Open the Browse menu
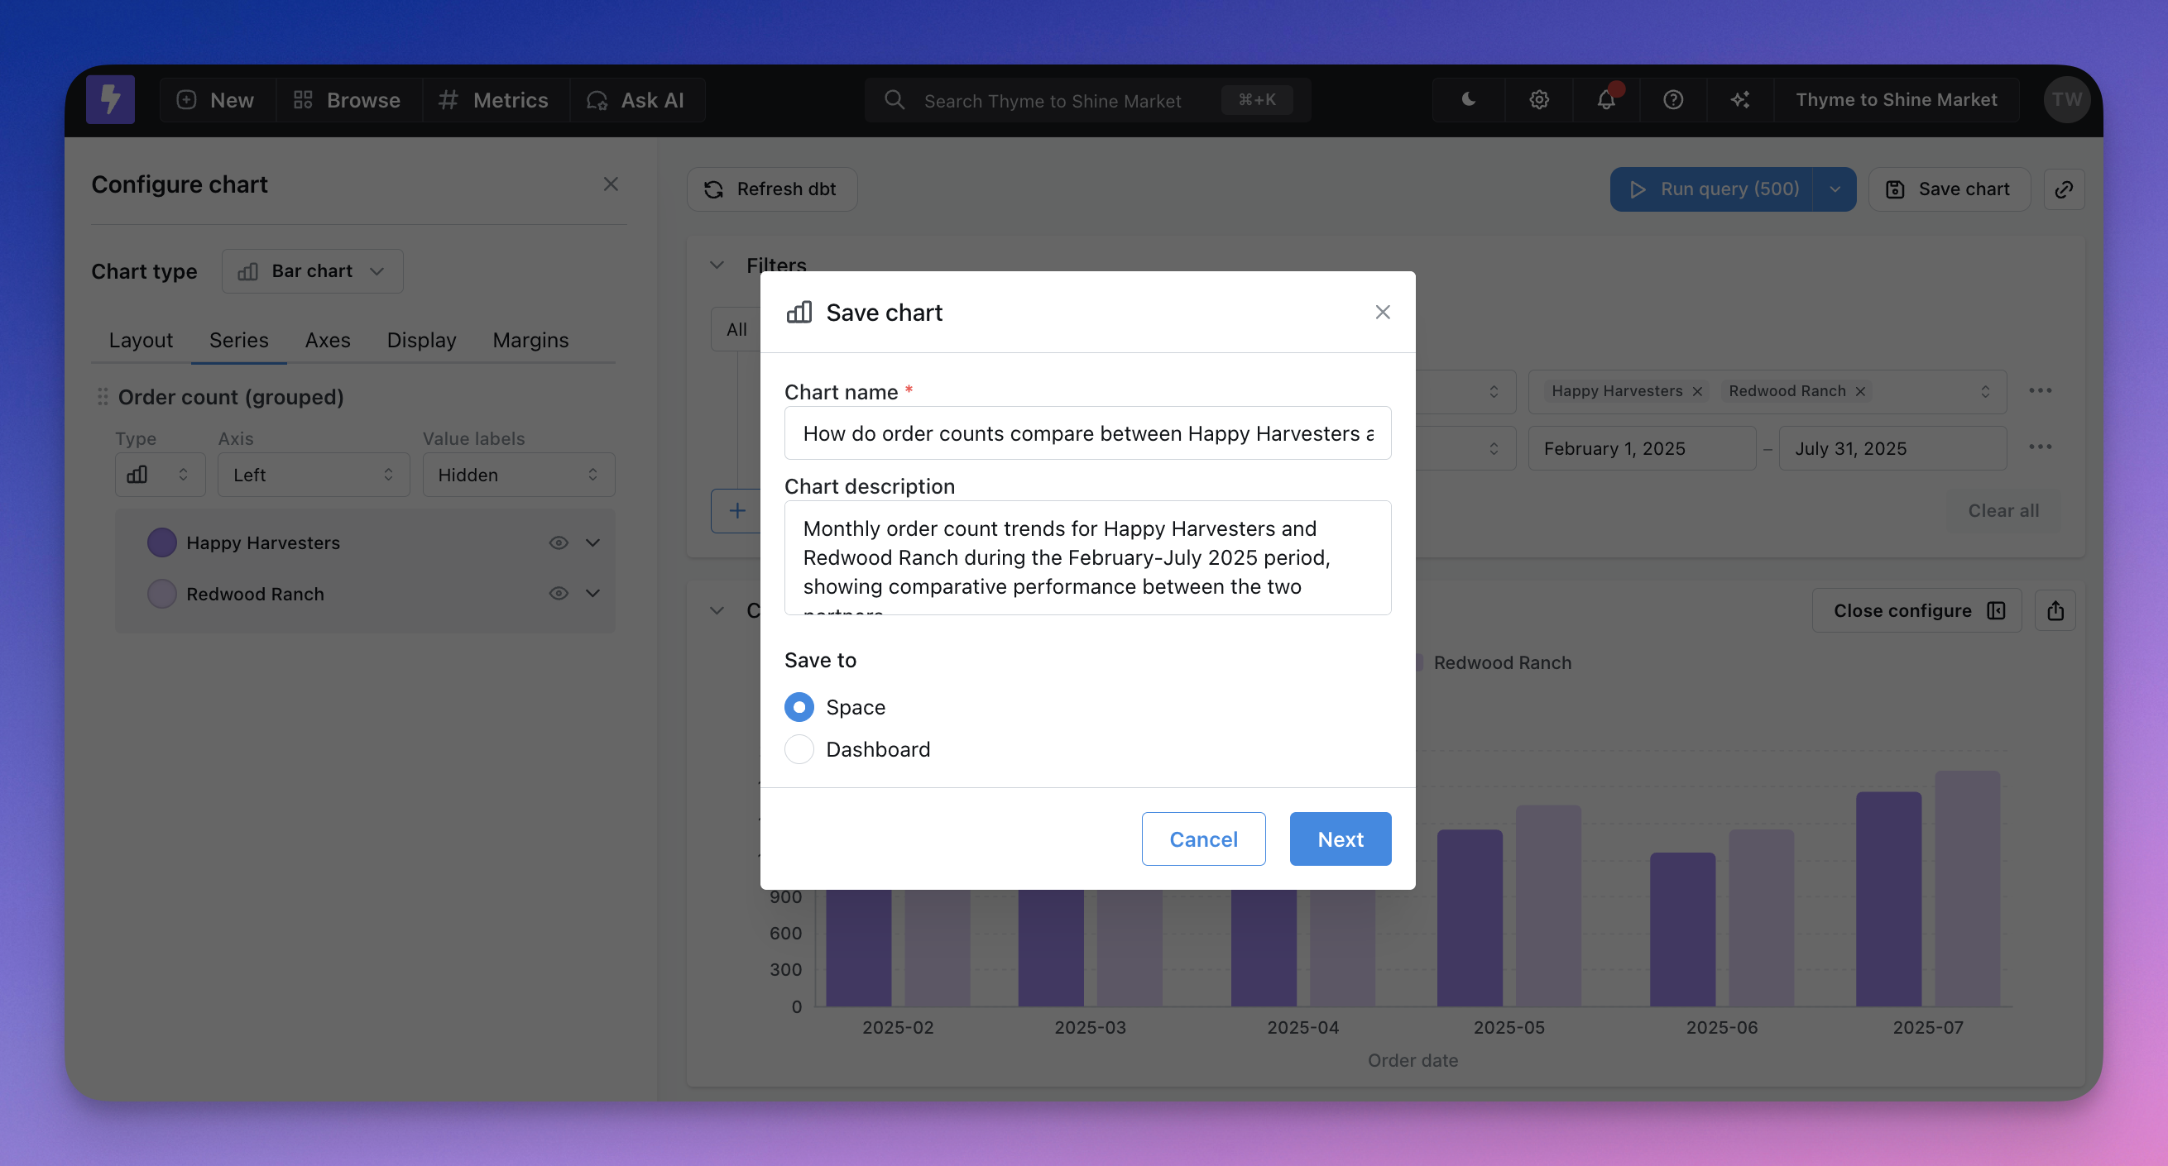Image resolution: width=2168 pixels, height=1166 pixels. click(347, 100)
